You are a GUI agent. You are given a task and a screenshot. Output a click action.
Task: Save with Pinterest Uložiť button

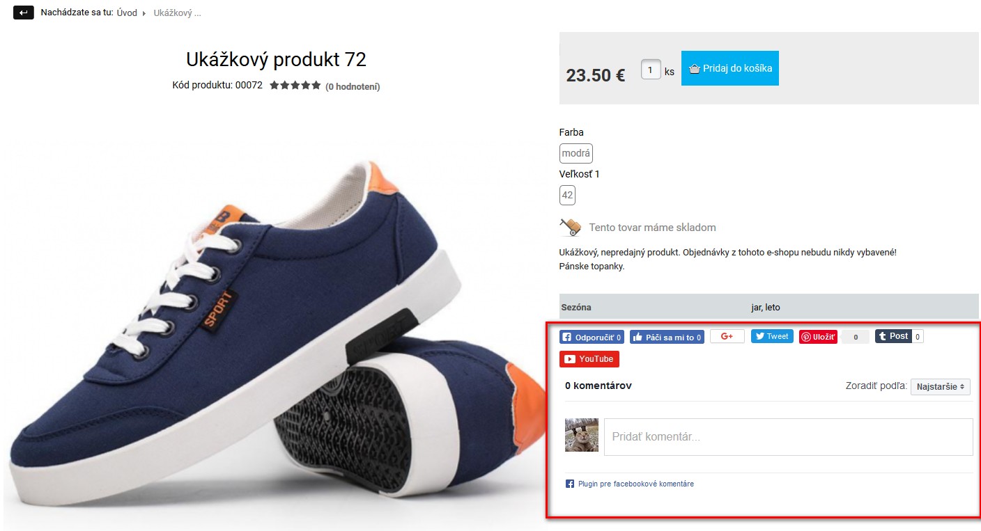click(x=818, y=338)
